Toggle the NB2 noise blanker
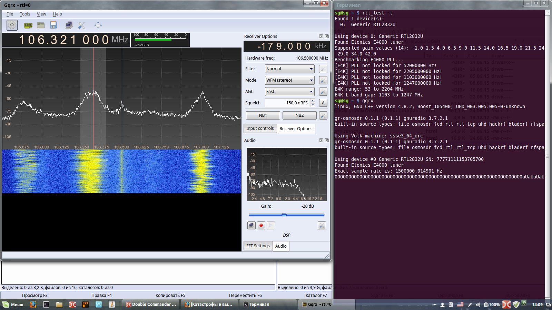Screen dimensions: 552x310 pos(299,115)
